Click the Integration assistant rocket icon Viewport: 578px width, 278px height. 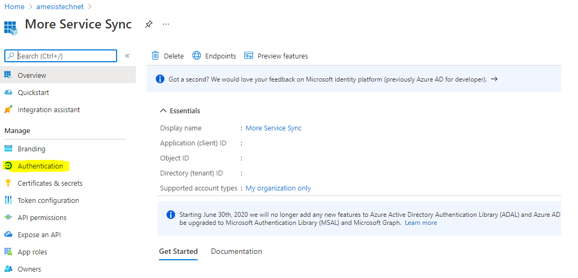pyautogui.click(x=8, y=109)
